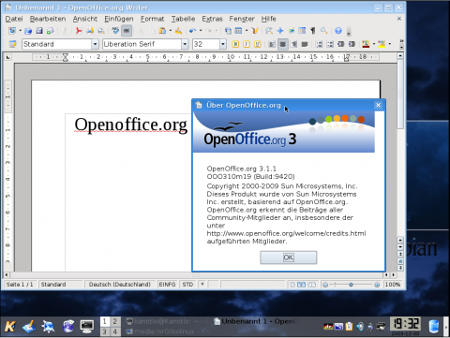Viewport: 450px width, 338px height.
Task: Click the Format paintbrush icon
Action: tap(178, 31)
